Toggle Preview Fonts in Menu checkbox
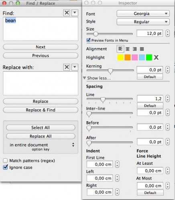Screen dimensions: 175x200 click(x=88, y=40)
